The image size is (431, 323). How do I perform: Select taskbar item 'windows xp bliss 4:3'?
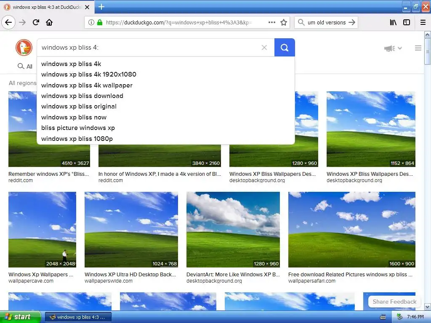78,317
